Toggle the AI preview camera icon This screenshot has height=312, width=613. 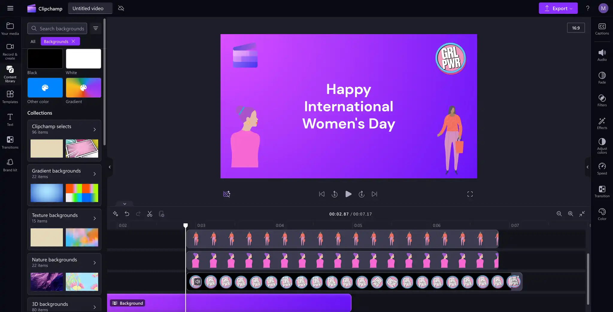pos(227,194)
